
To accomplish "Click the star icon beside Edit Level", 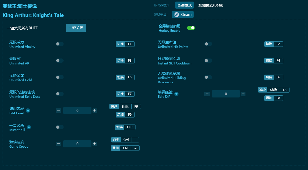I will pyautogui.click(x=28, y=110).
